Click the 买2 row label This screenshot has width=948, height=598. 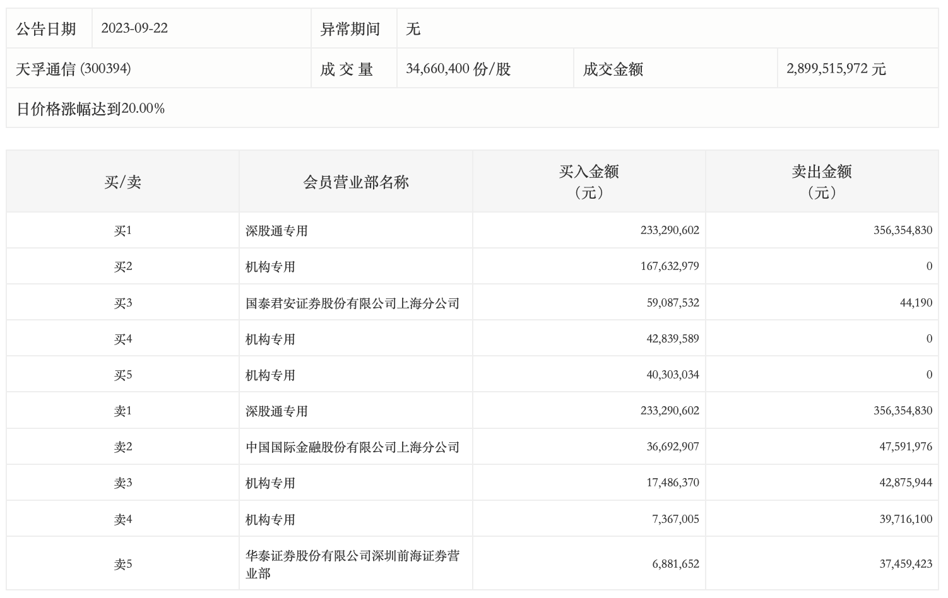tap(122, 267)
